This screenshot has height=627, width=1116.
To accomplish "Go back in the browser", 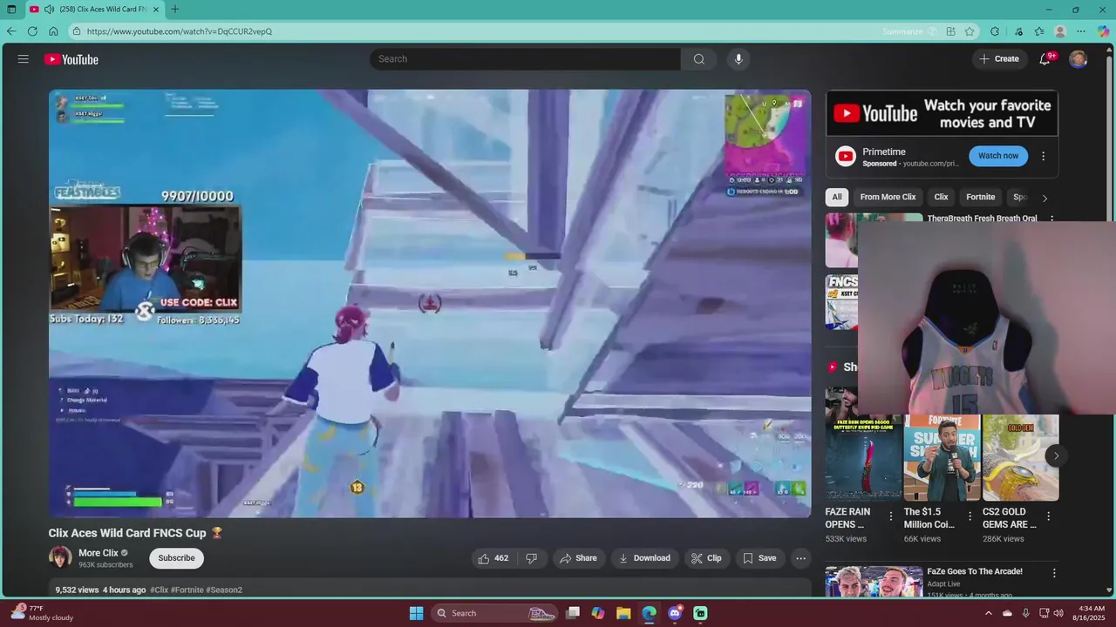I will (11, 31).
